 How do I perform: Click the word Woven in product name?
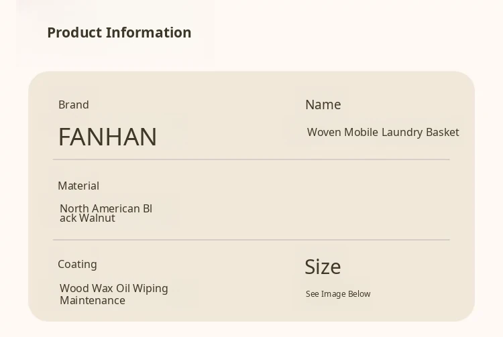click(324, 132)
